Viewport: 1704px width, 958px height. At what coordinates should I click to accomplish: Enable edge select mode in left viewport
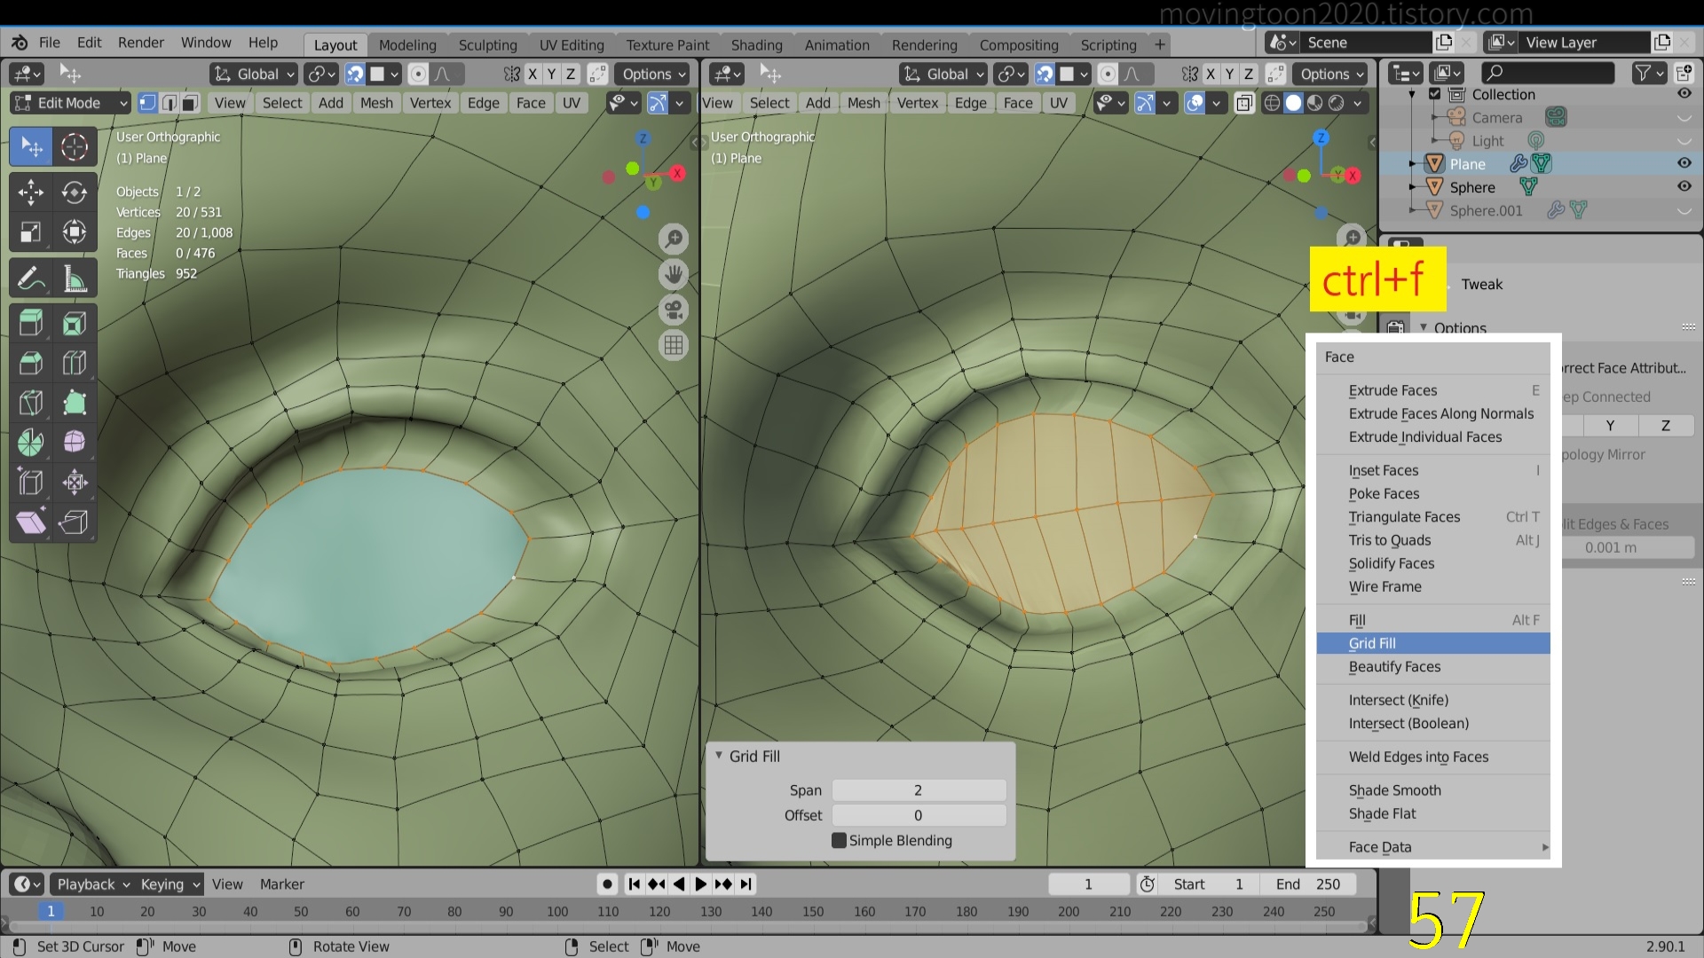(169, 103)
